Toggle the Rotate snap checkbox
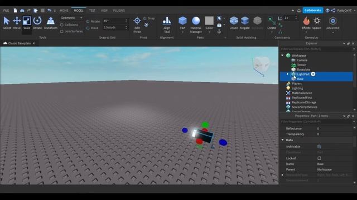The image size is (357, 200). [88, 21]
